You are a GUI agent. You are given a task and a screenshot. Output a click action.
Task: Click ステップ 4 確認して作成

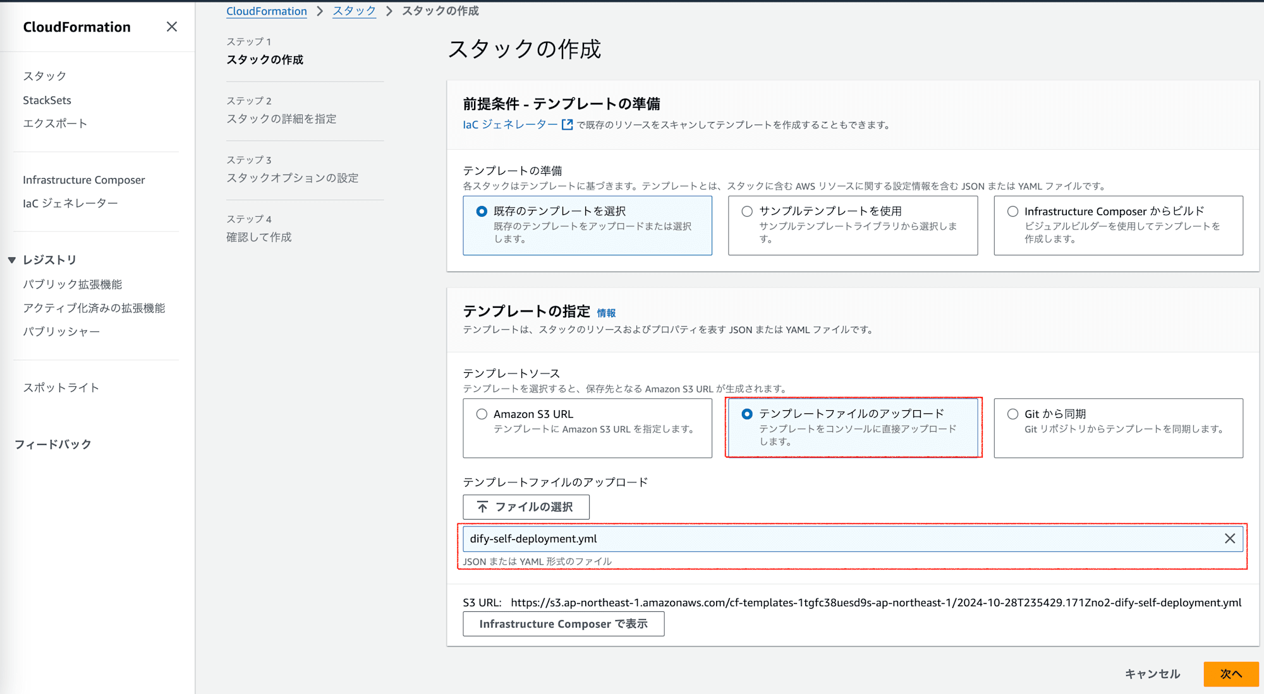(259, 229)
